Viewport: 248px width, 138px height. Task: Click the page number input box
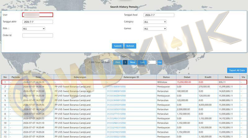152,62
